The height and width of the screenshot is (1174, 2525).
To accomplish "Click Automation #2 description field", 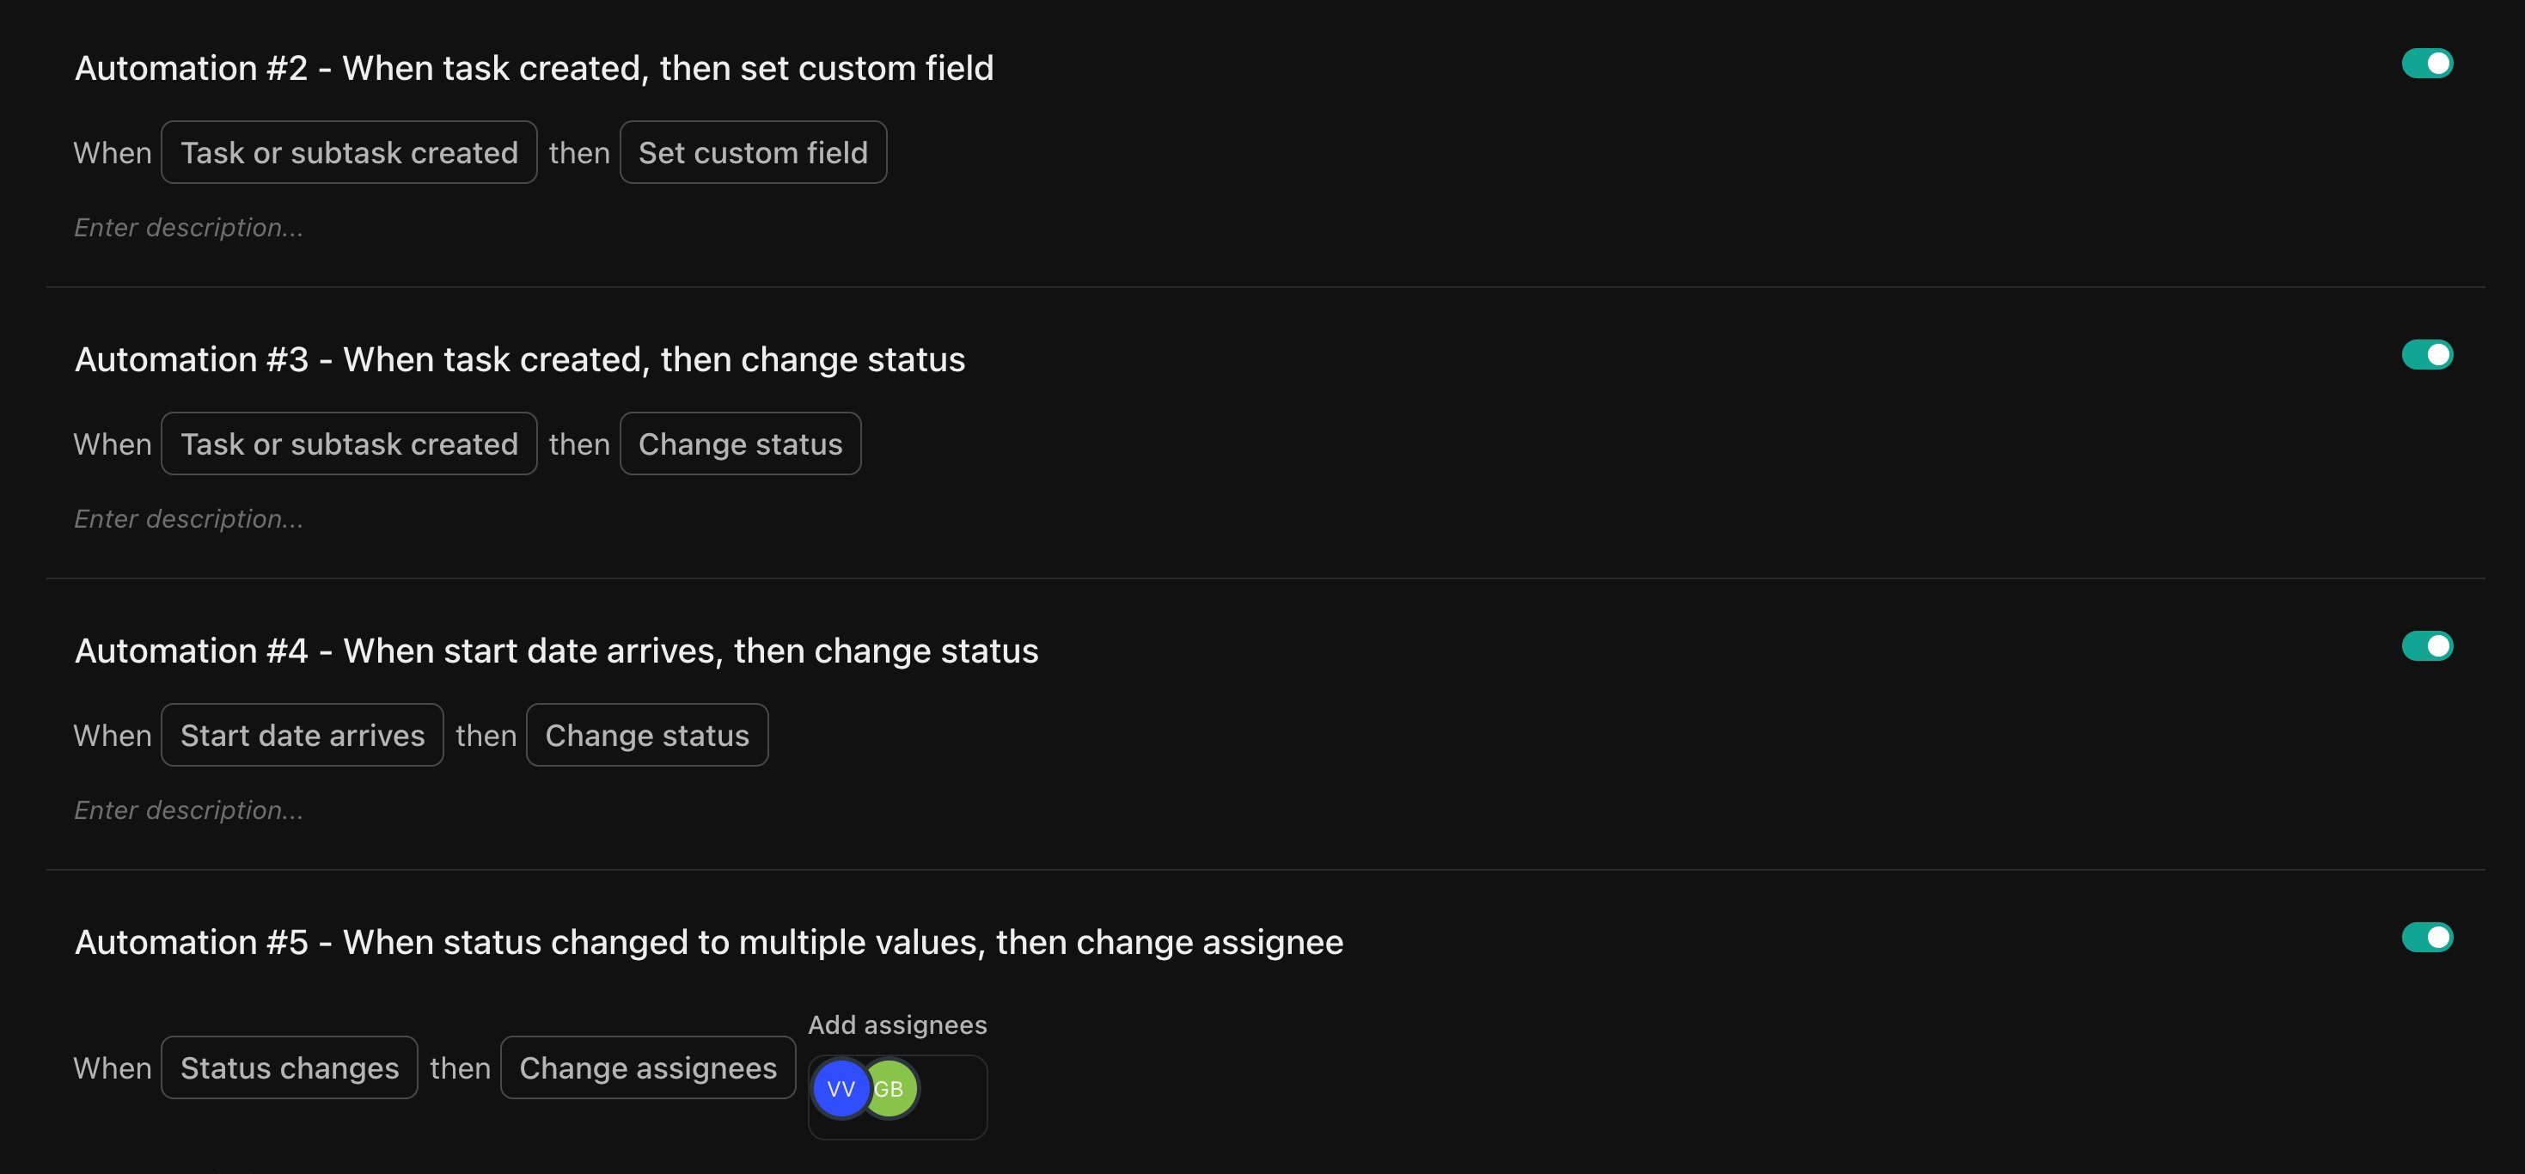I will (x=189, y=228).
